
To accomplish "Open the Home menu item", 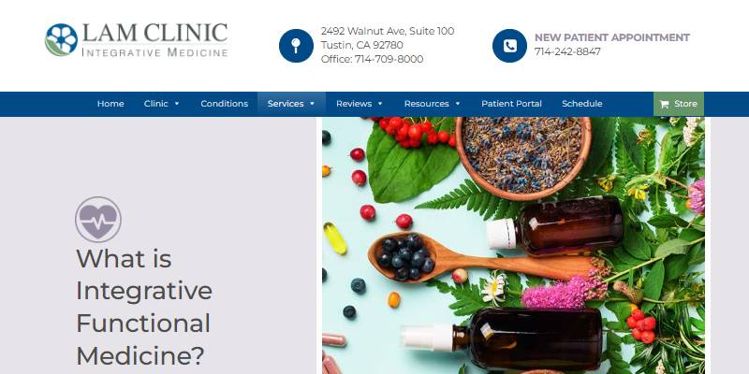I will click(x=110, y=104).
